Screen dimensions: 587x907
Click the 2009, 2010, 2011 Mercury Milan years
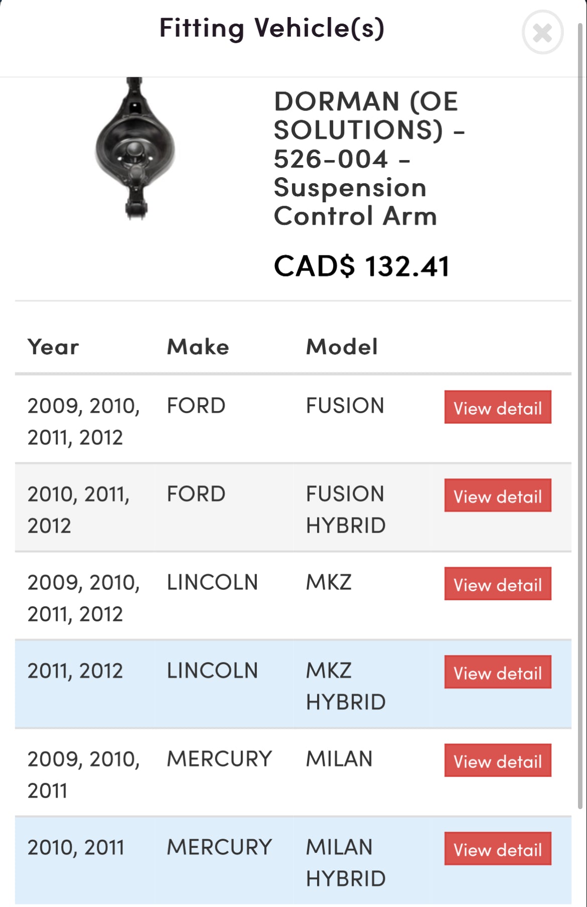tap(83, 774)
